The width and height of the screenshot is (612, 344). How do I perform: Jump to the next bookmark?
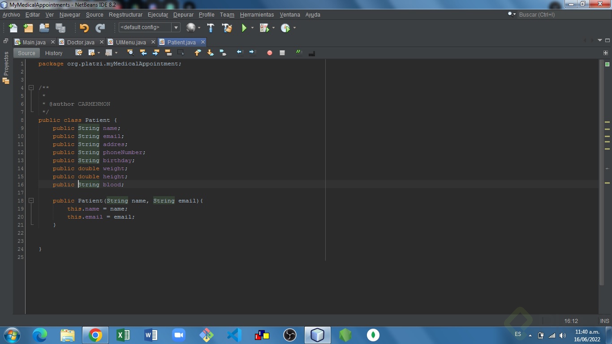(210, 53)
